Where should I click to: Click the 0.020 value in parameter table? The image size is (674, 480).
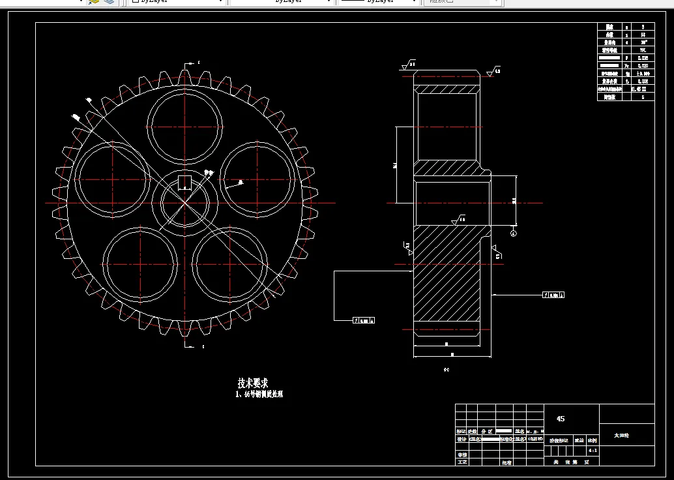643,66
